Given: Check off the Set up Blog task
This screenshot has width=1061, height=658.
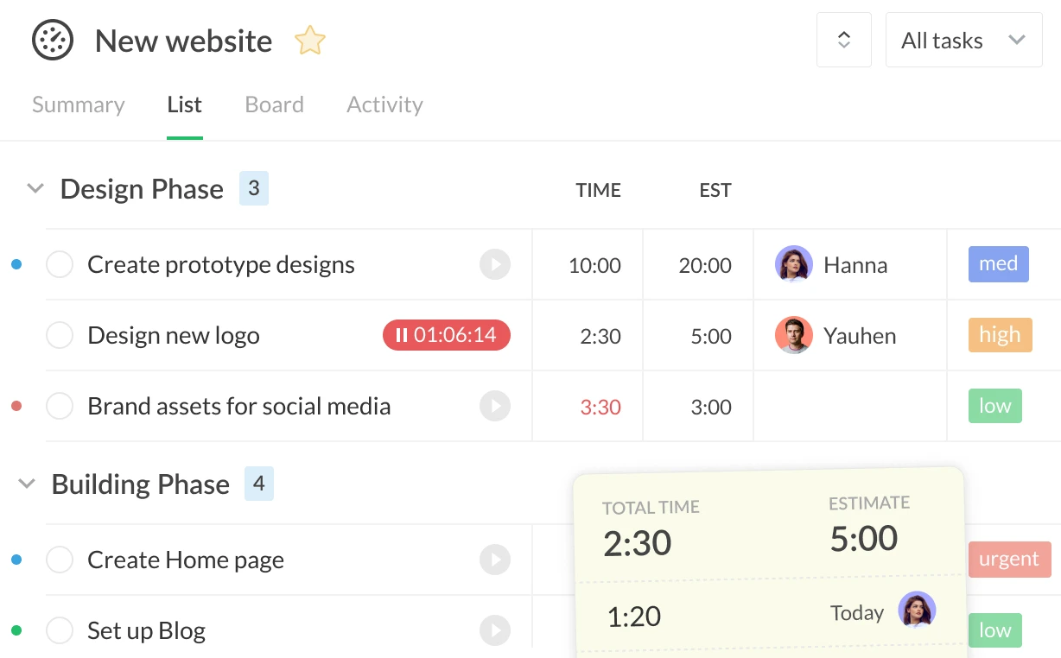Looking at the screenshot, I should [60, 630].
